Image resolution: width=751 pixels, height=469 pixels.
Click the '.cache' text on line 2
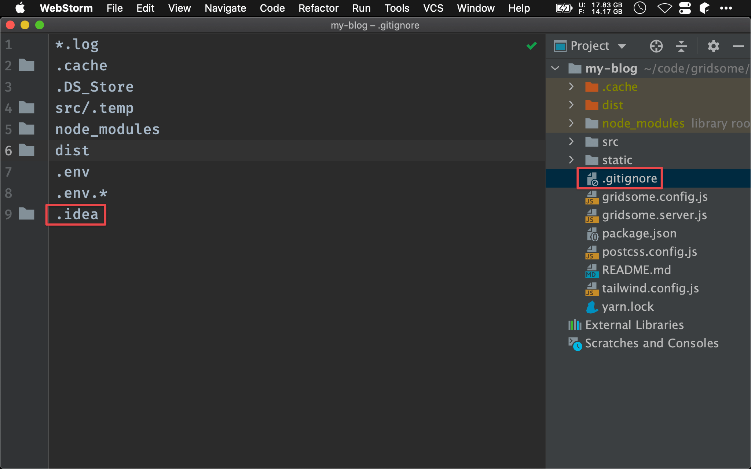[81, 66]
